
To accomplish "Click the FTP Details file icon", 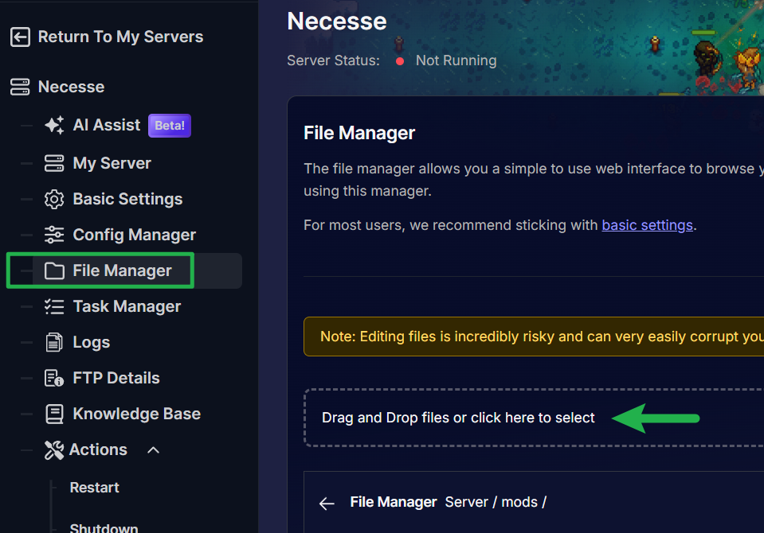I will coord(54,378).
